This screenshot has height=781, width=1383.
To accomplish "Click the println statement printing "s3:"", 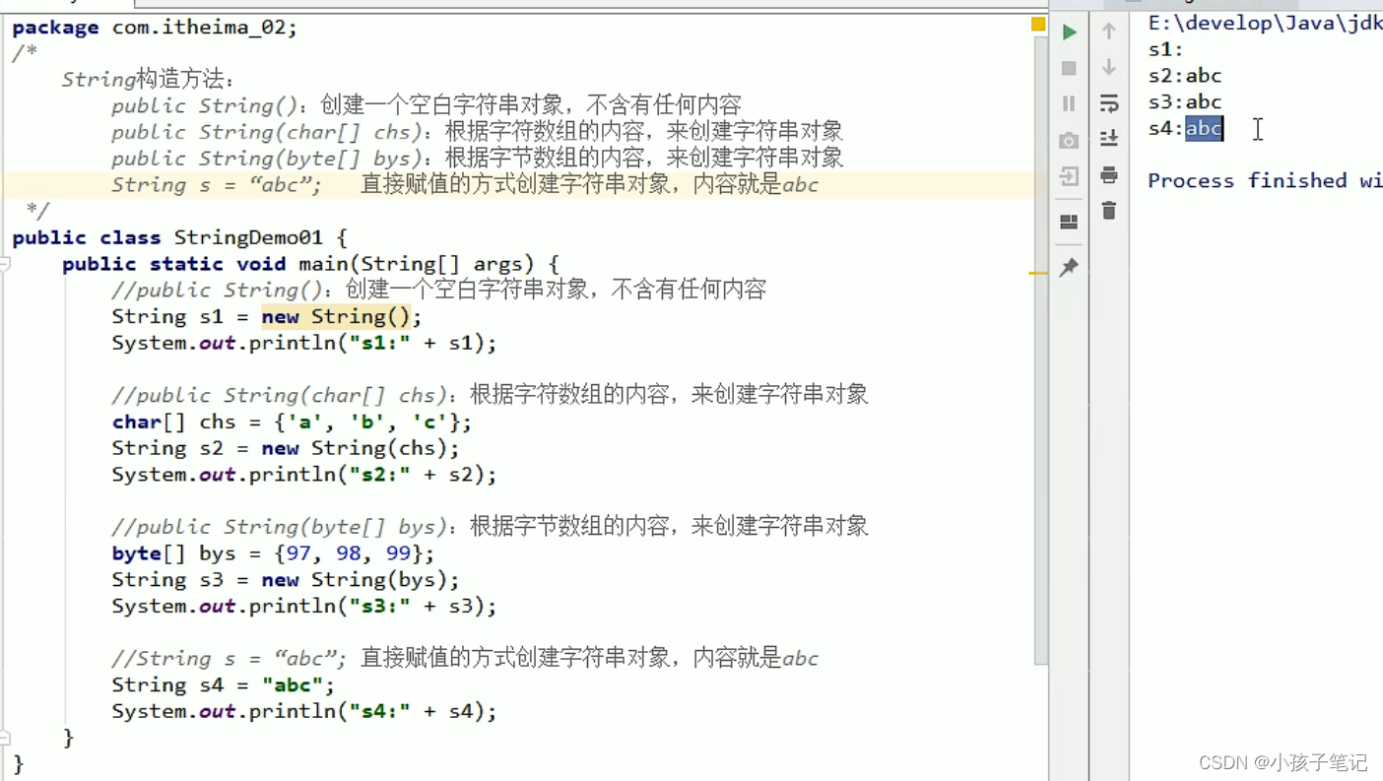I will coord(304,606).
